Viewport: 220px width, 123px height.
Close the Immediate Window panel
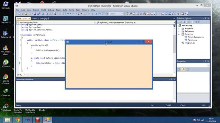[x=174, y=79]
